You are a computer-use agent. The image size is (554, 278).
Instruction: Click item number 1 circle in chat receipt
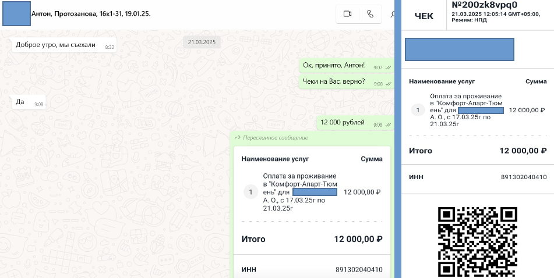pyautogui.click(x=251, y=193)
